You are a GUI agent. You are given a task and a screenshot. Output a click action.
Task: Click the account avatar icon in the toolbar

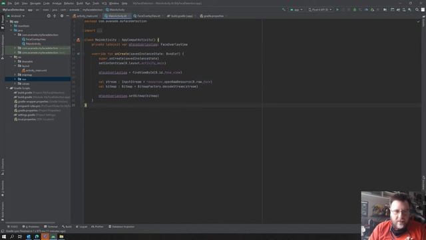pos(423,9)
